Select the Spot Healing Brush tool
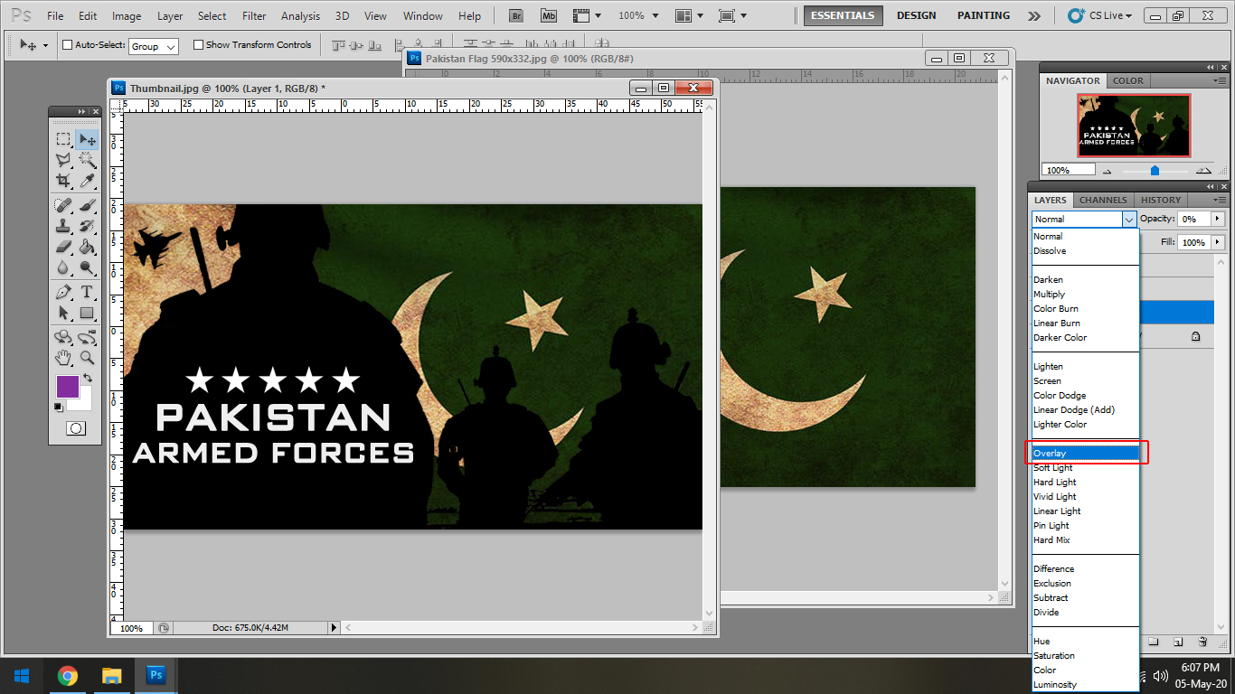This screenshot has height=694, width=1235. click(63, 205)
